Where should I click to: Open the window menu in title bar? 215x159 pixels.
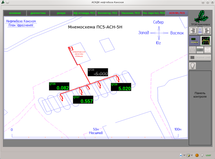pyautogui.click(x=3, y=2)
